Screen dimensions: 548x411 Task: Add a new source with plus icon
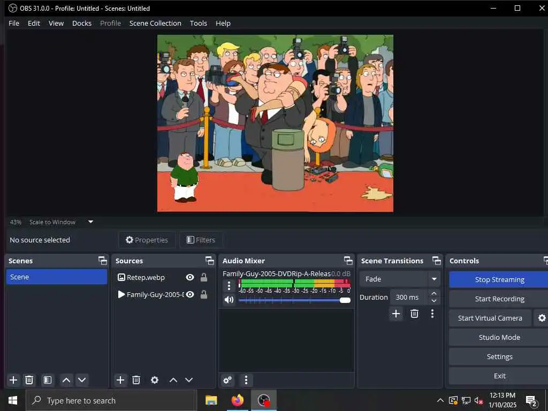coord(120,380)
